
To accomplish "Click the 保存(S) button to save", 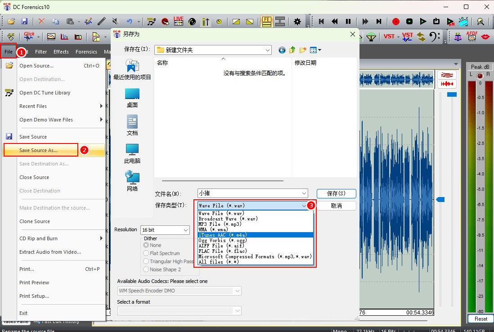I will click(336, 193).
